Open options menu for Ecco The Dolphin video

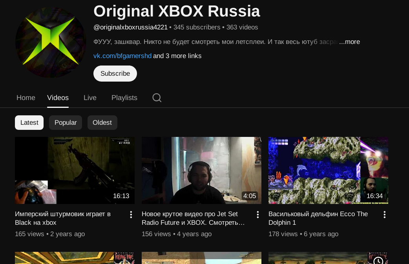tap(385, 215)
